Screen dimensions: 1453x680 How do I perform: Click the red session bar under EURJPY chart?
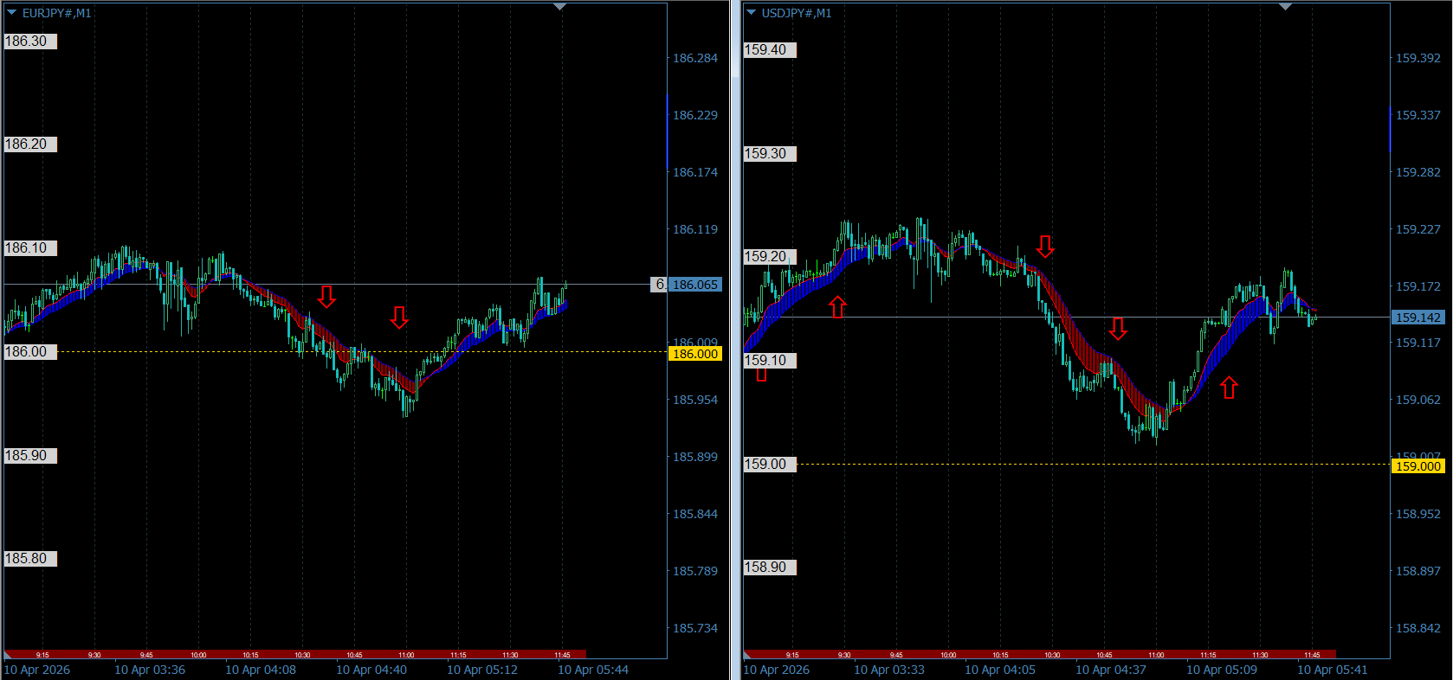294,655
